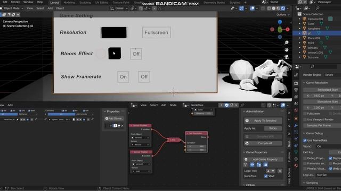Image resolution: width=341 pixels, height=191 pixels.
Task: Switch to the UV Editing workspace tab
Action: pyautogui.click(x=102, y=3)
